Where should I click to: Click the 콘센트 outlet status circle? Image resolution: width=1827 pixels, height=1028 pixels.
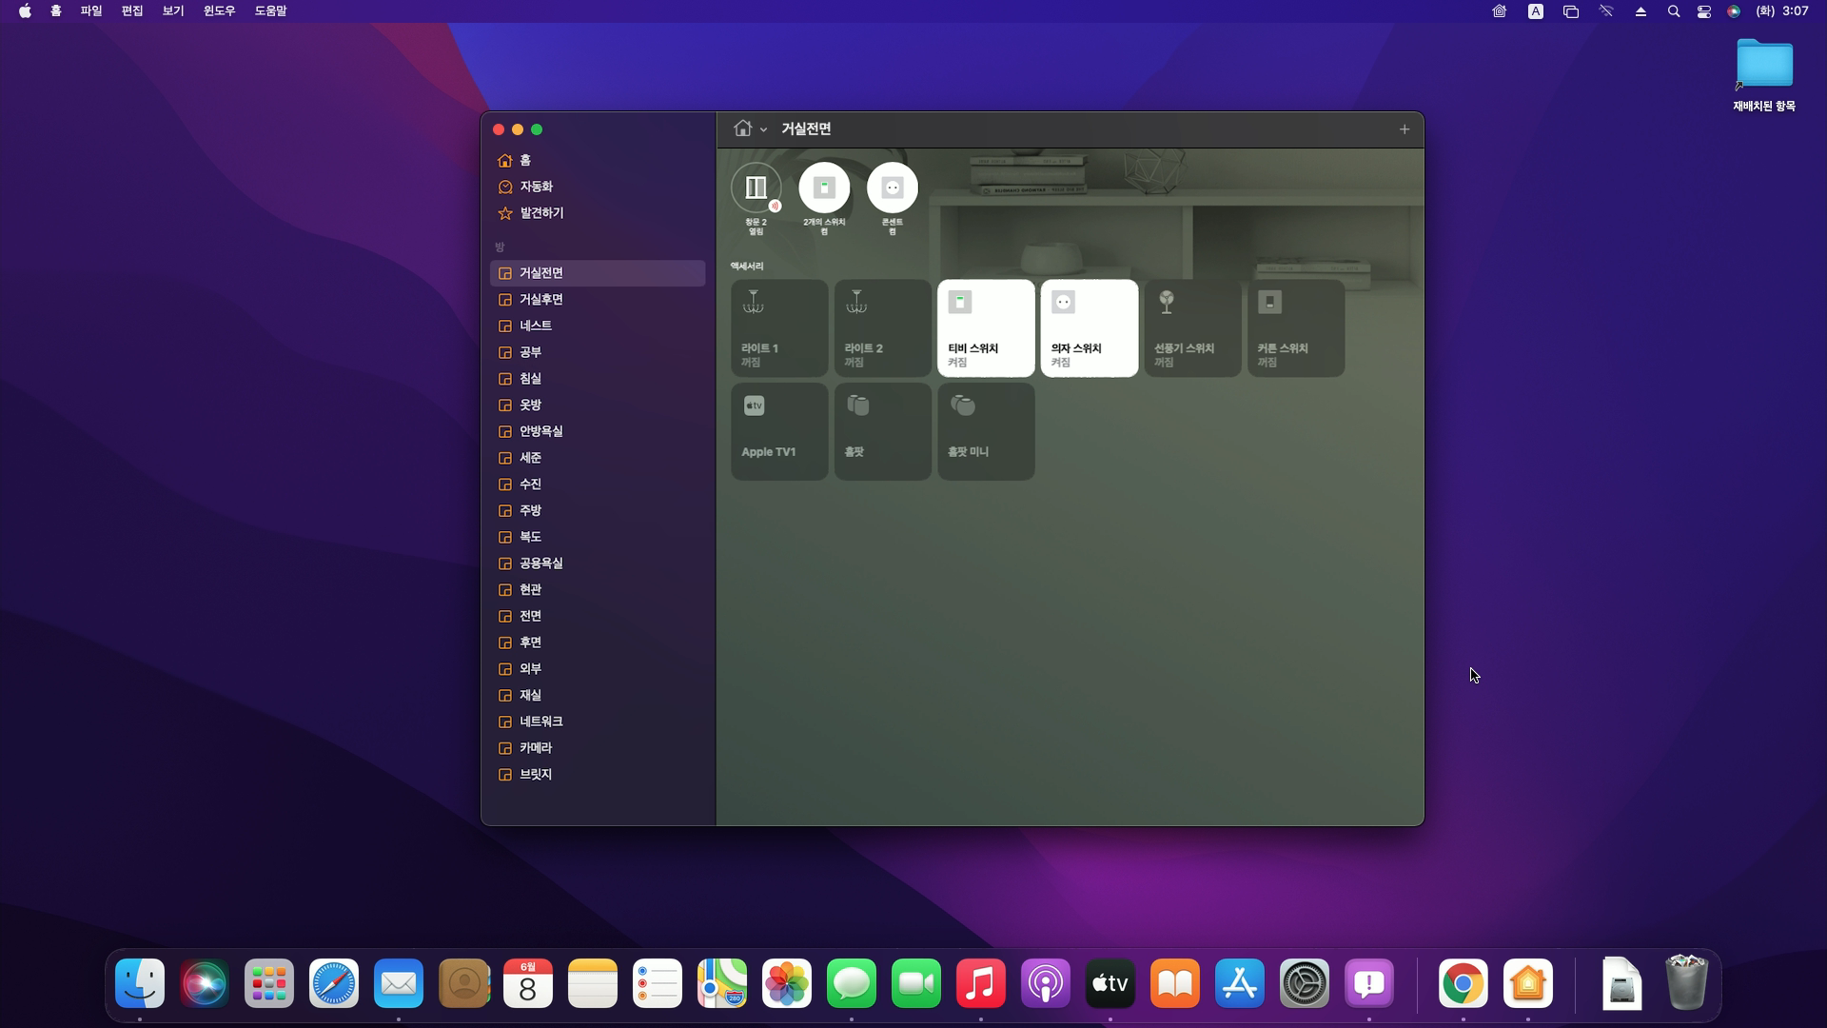pos(892,188)
